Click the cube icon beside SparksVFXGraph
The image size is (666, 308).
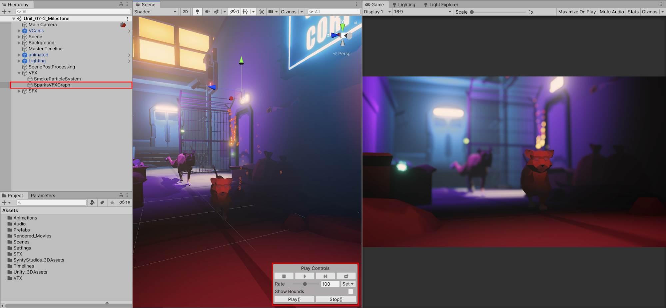pos(30,85)
